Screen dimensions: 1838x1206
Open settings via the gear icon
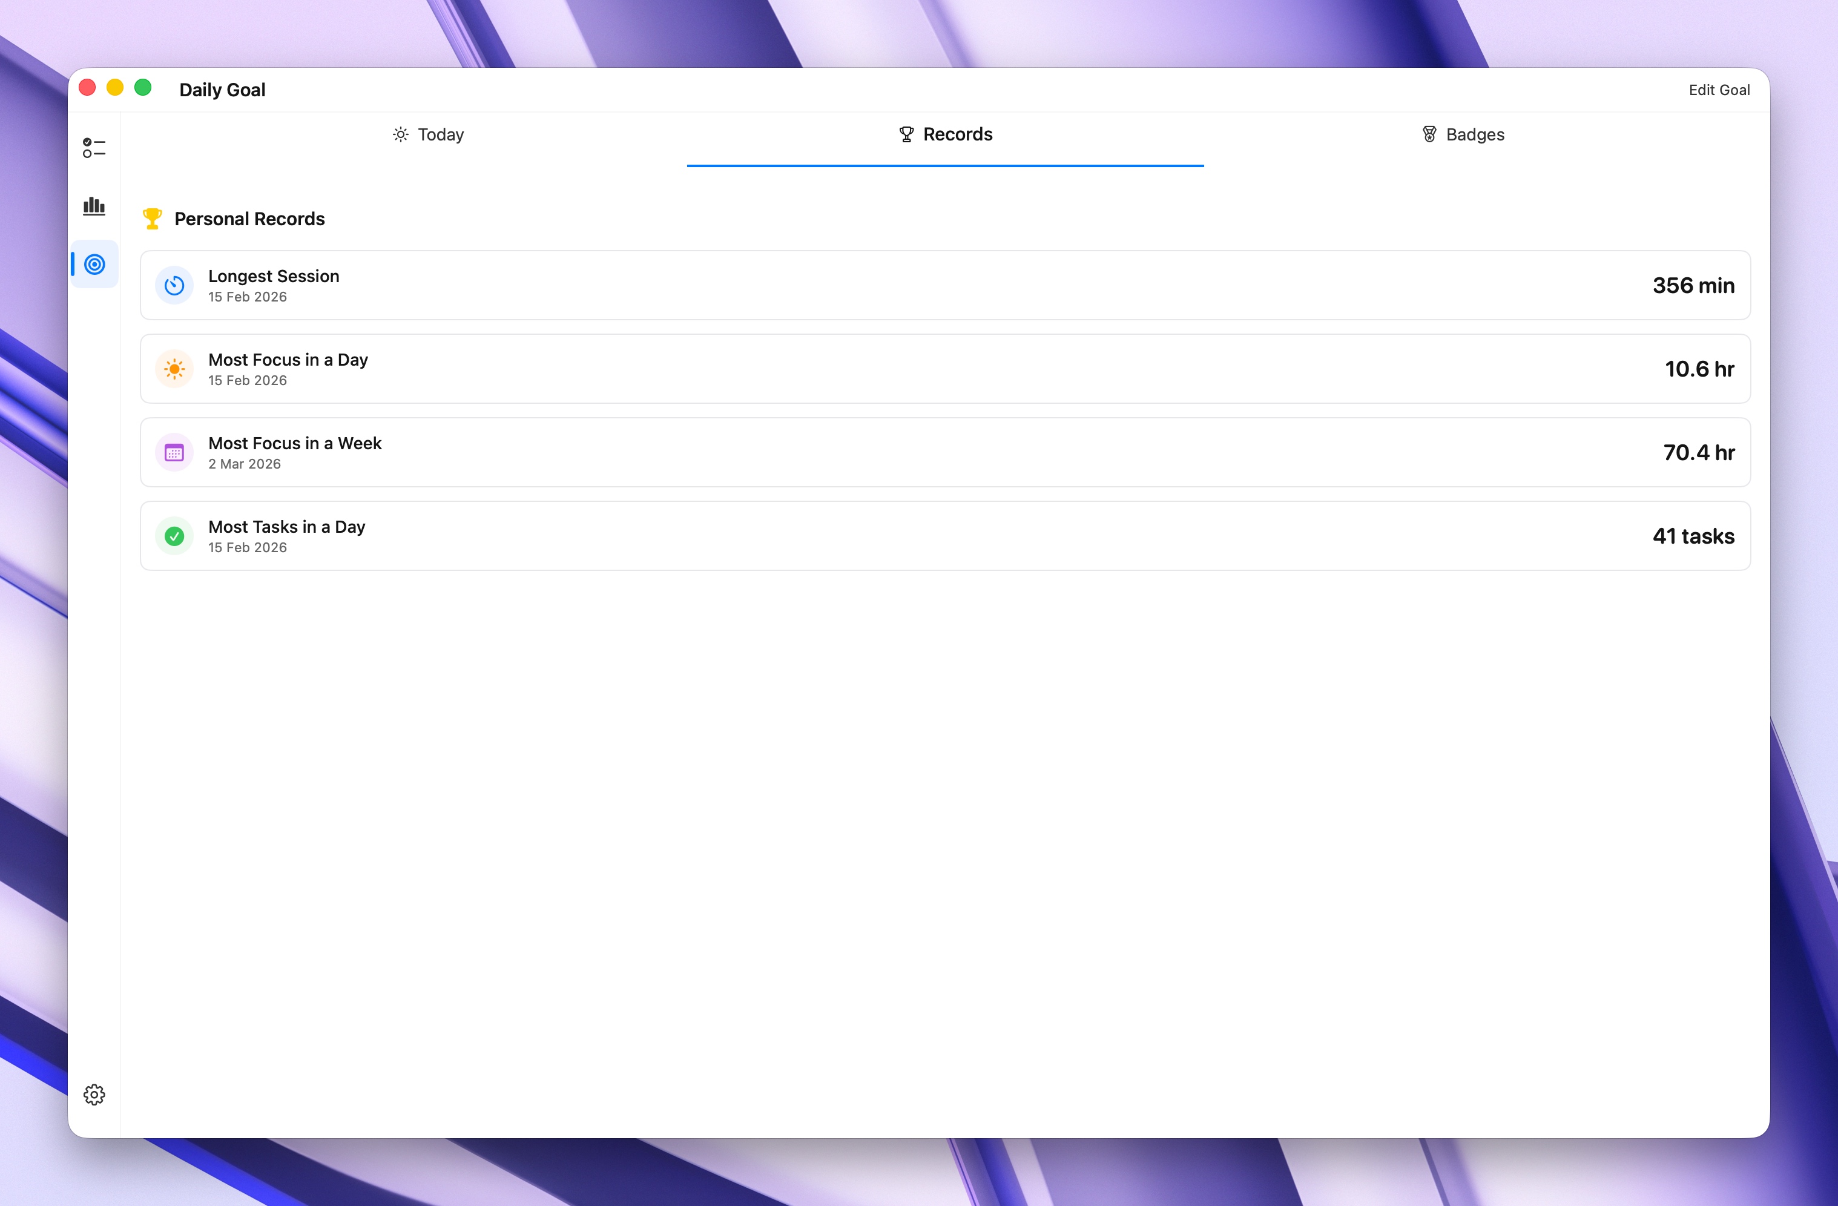click(x=94, y=1094)
